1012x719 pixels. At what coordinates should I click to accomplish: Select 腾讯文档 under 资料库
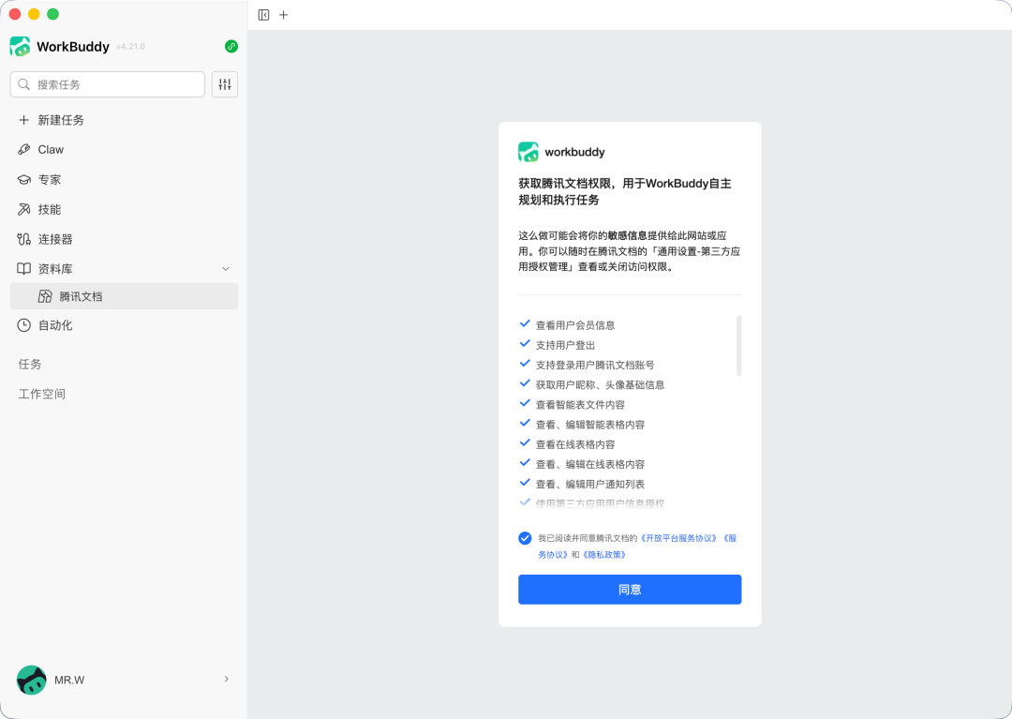pyautogui.click(x=124, y=296)
